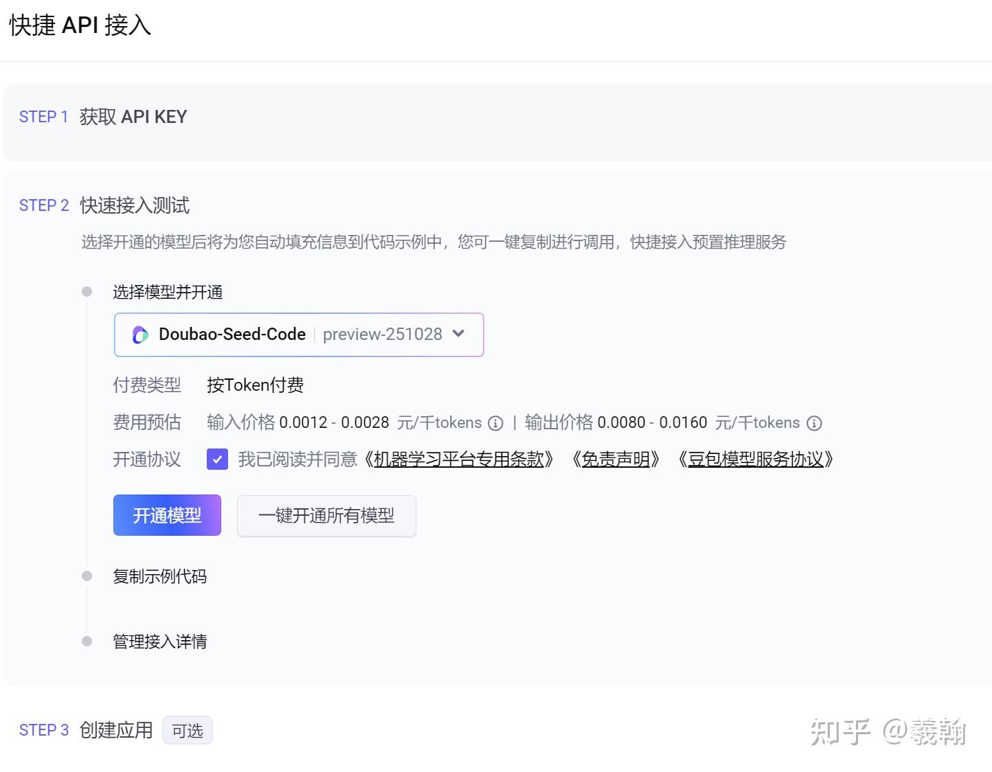Click the 一键开通所有模型 button
992x772 pixels.
(x=326, y=515)
